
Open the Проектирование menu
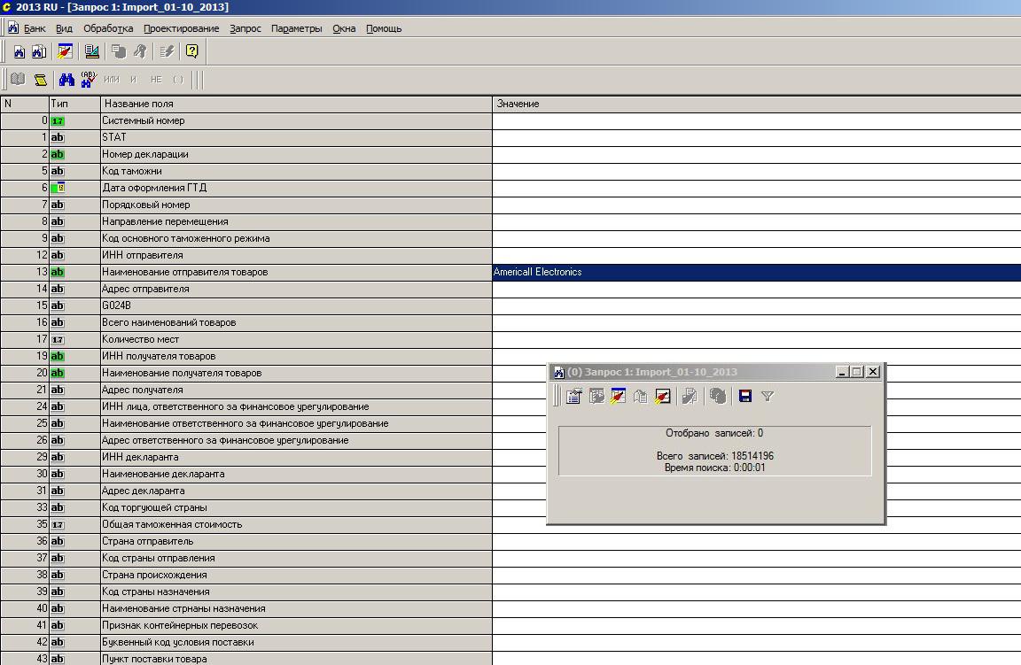[181, 28]
